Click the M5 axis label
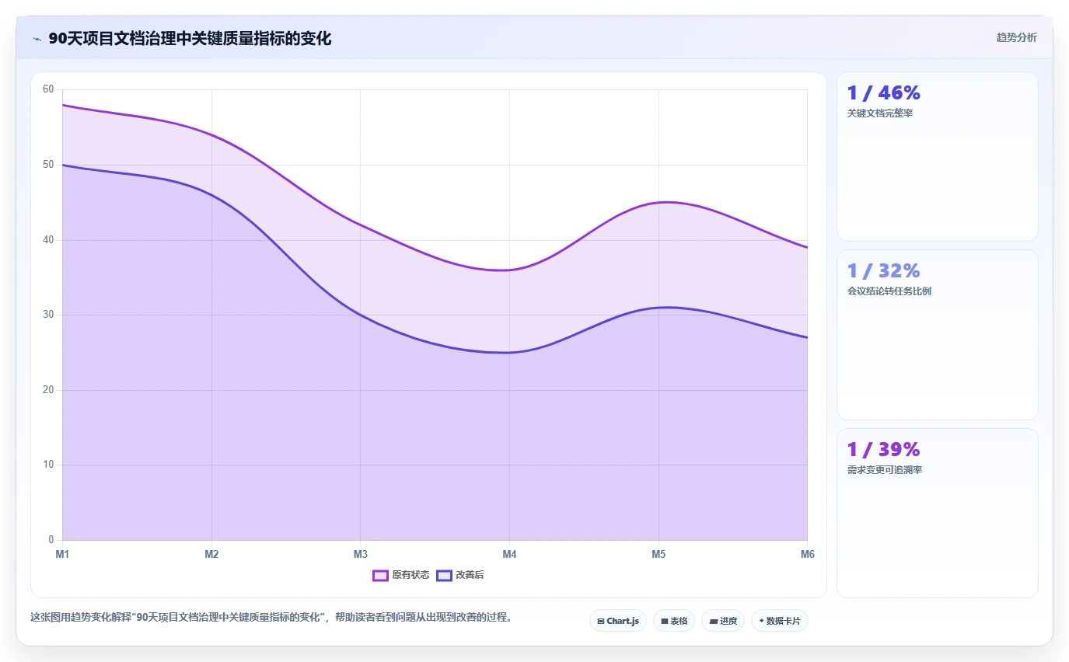1069x662 pixels. [x=659, y=554]
